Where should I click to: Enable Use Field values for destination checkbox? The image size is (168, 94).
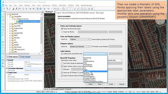(x=62, y=63)
